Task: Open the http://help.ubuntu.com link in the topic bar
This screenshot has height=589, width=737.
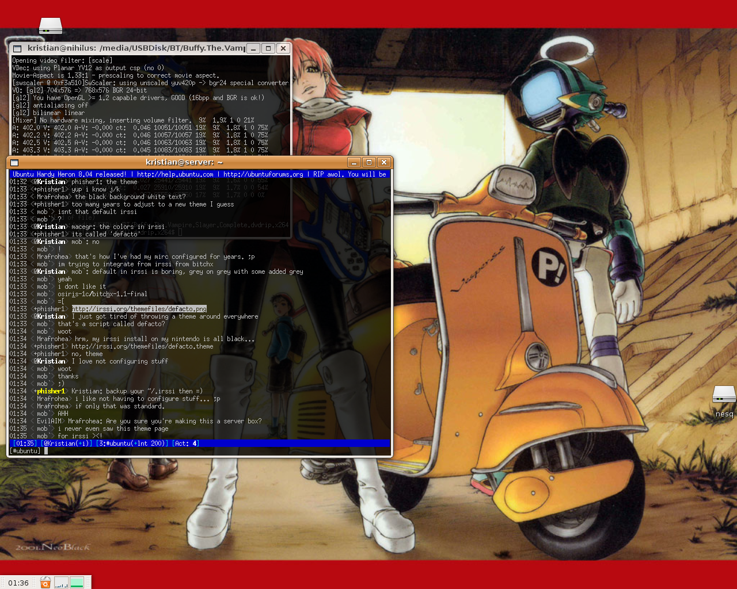Action: click(175, 174)
